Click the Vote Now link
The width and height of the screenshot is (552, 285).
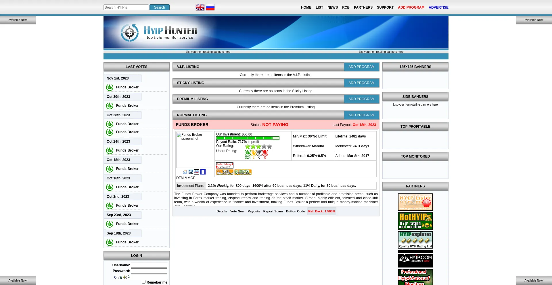[237, 211]
